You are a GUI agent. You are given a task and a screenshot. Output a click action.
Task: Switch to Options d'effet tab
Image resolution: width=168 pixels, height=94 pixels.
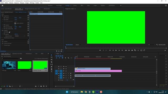point(18,9)
